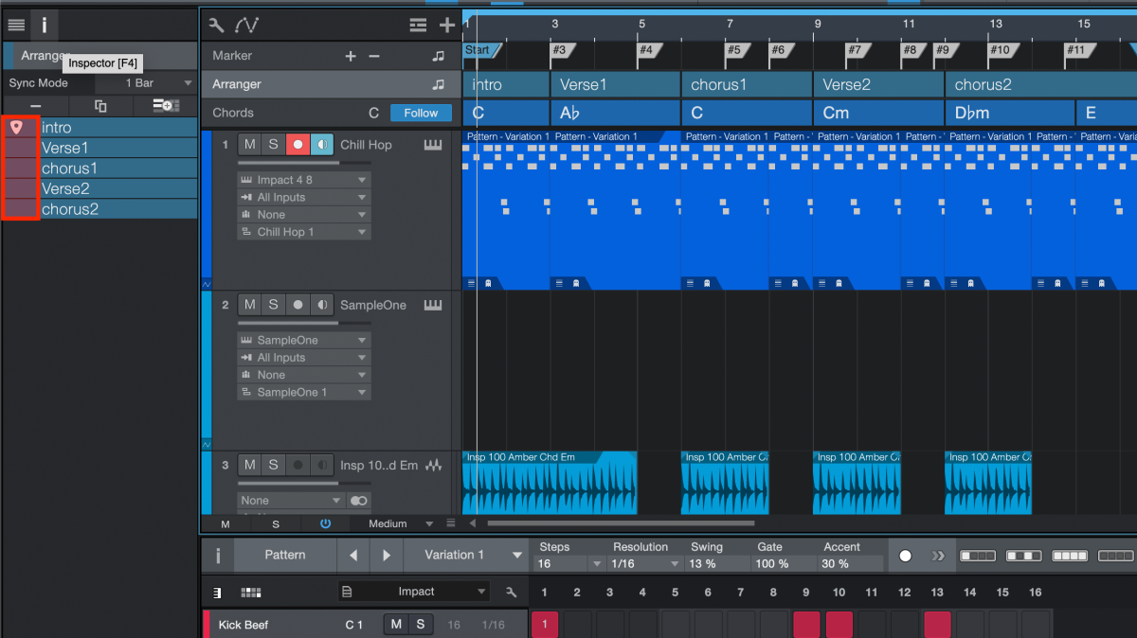The image size is (1137, 638).
Task: Add a marker with plus button
Action: pyautogui.click(x=351, y=56)
